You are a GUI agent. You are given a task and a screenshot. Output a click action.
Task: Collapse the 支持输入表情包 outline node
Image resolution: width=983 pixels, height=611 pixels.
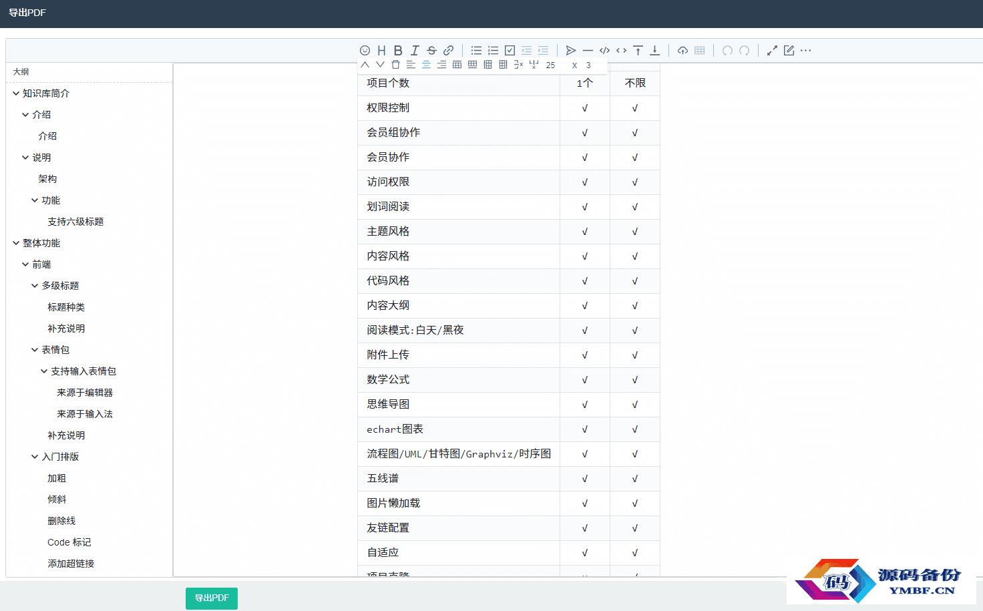(44, 371)
